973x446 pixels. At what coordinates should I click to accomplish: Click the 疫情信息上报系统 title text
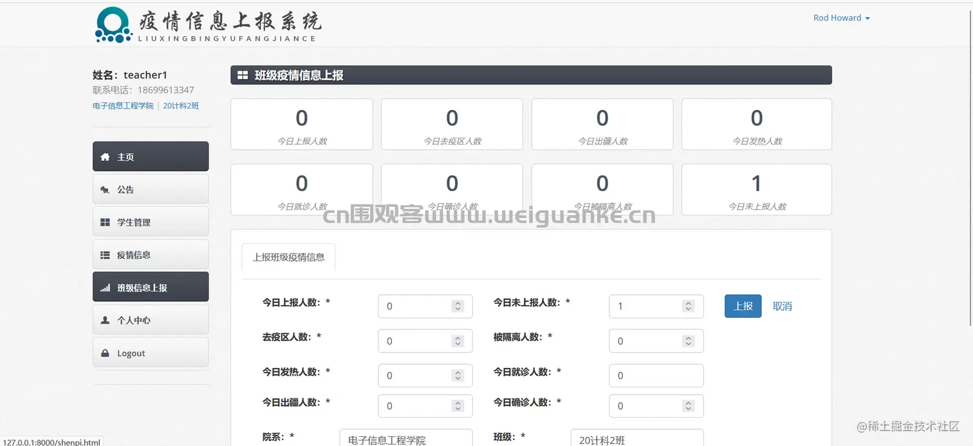(x=230, y=21)
